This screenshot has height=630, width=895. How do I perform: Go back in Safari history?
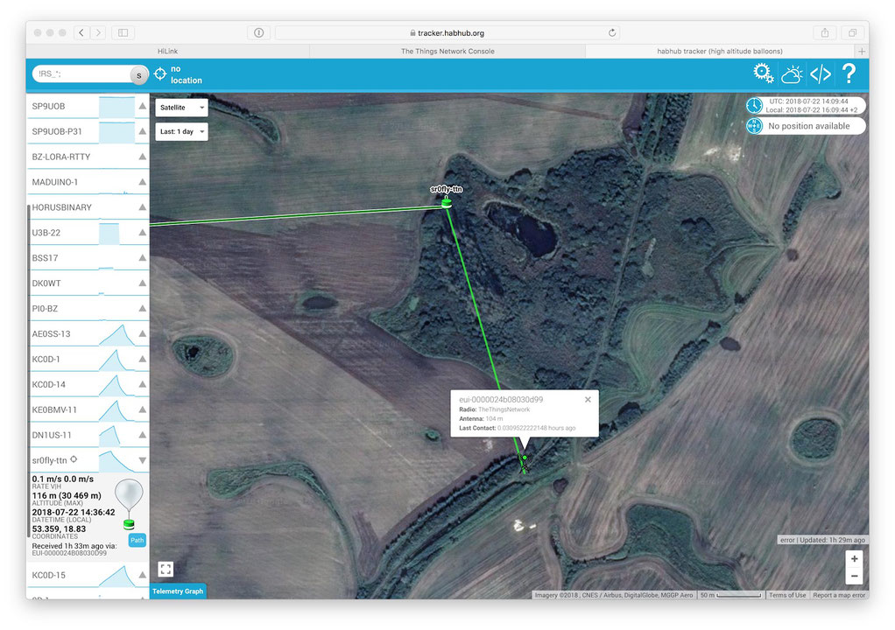pyautogui.click(x=81, y=33)
